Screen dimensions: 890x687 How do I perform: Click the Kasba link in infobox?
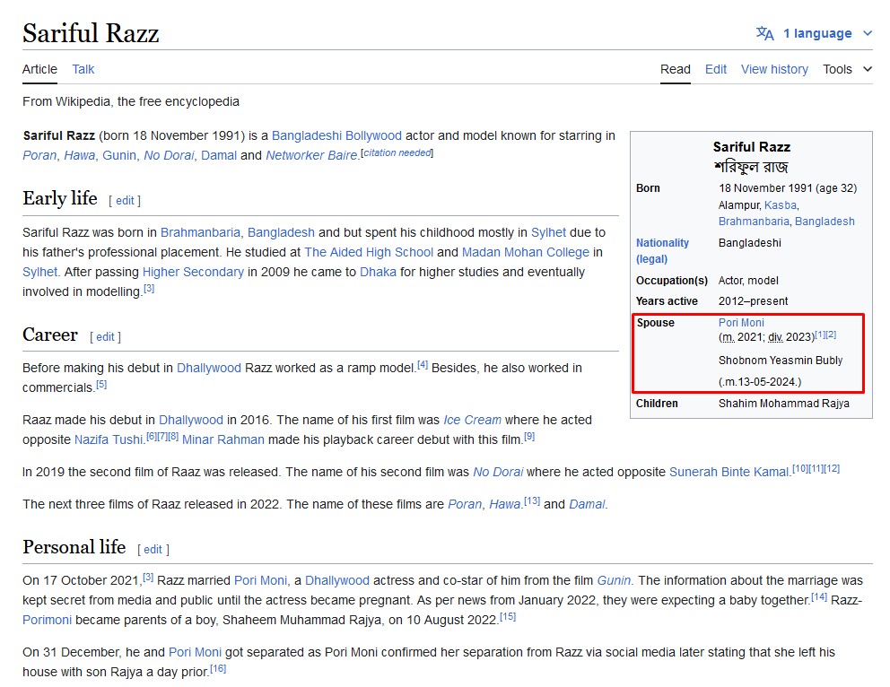pos(780,205)
